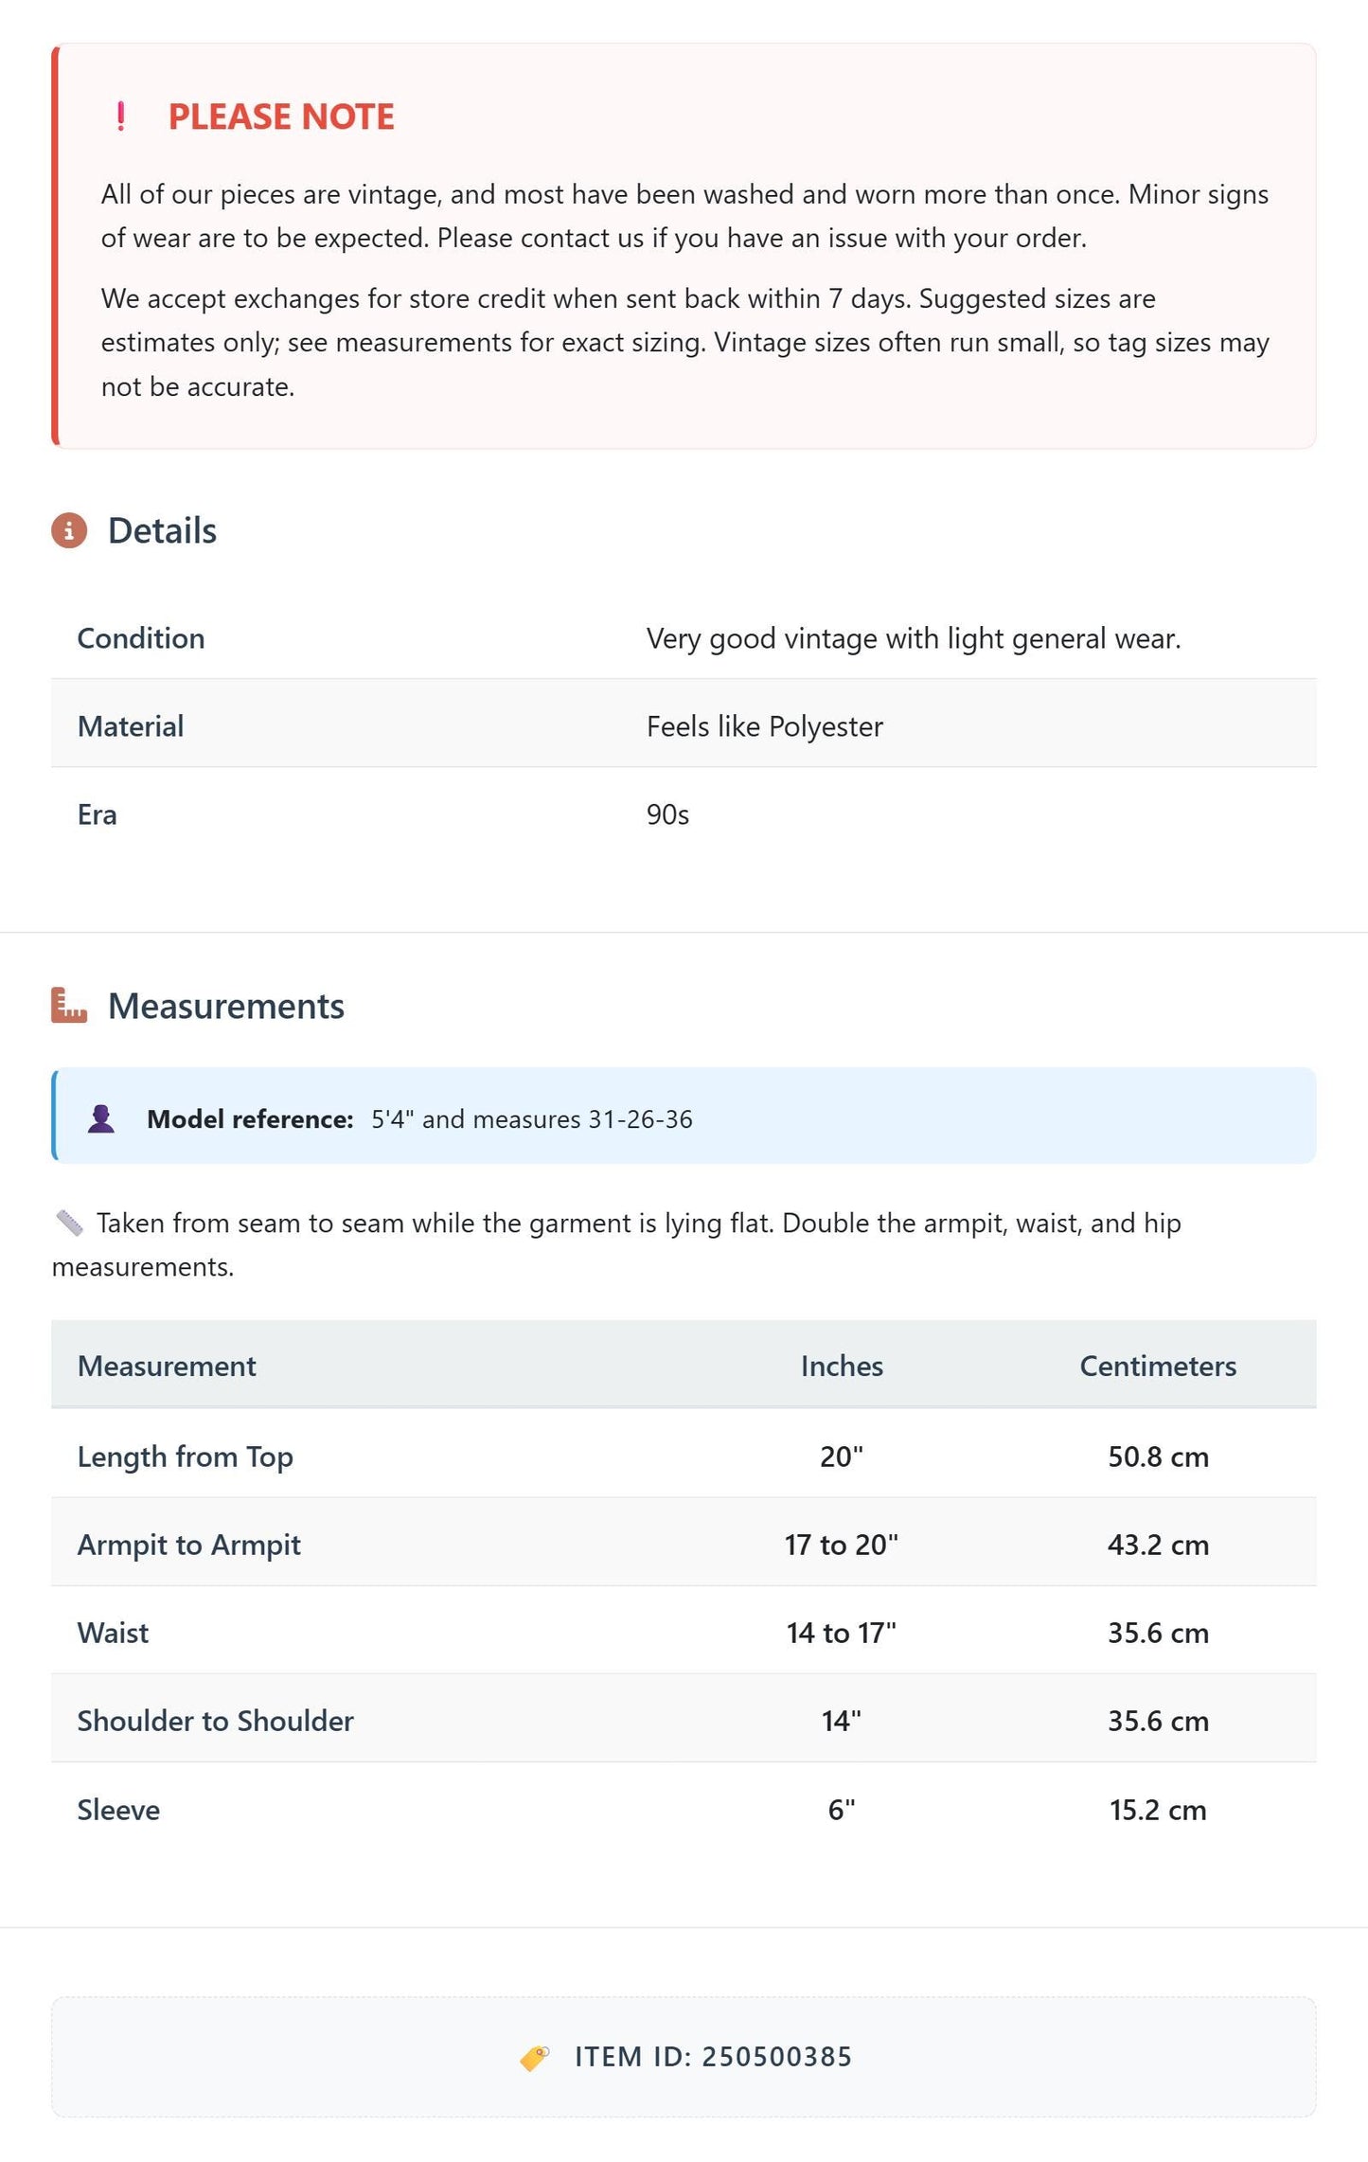1368x2162 pixels.
Task: Click the PLEASE NOTE heading
Action: click(281, 116)
